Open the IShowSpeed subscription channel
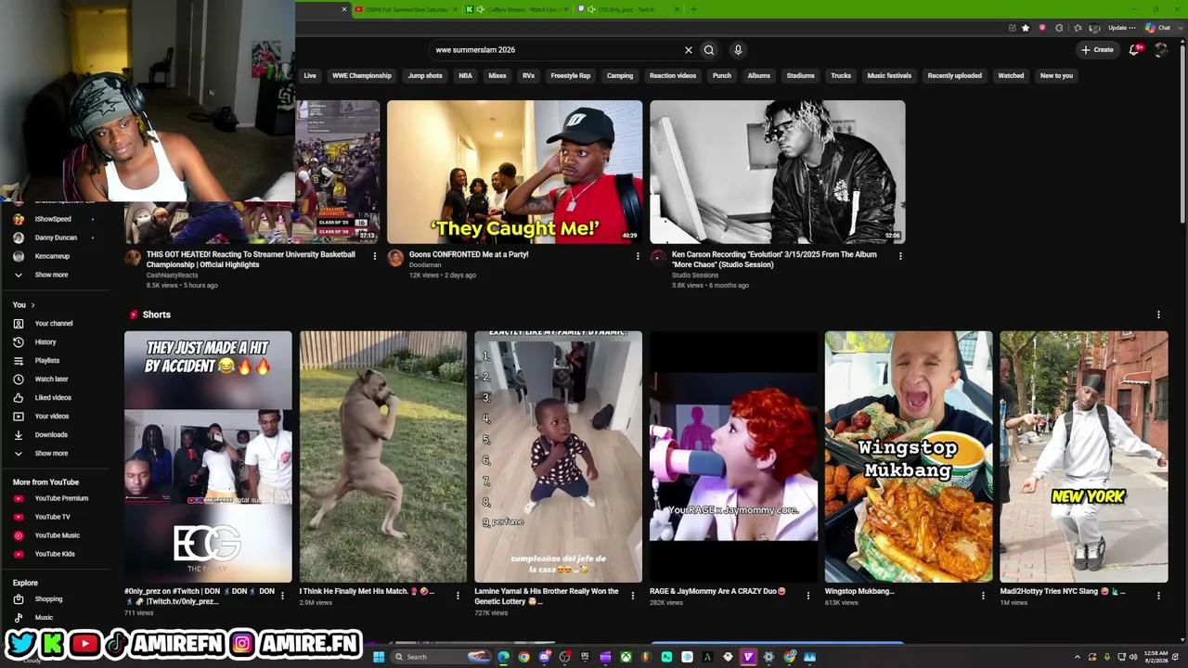The height and width of the screenshot is (668, 1188). pos(53,219)
